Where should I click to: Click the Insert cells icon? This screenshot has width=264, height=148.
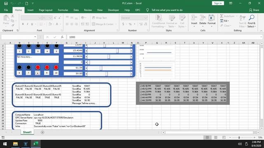click(194, 18)
